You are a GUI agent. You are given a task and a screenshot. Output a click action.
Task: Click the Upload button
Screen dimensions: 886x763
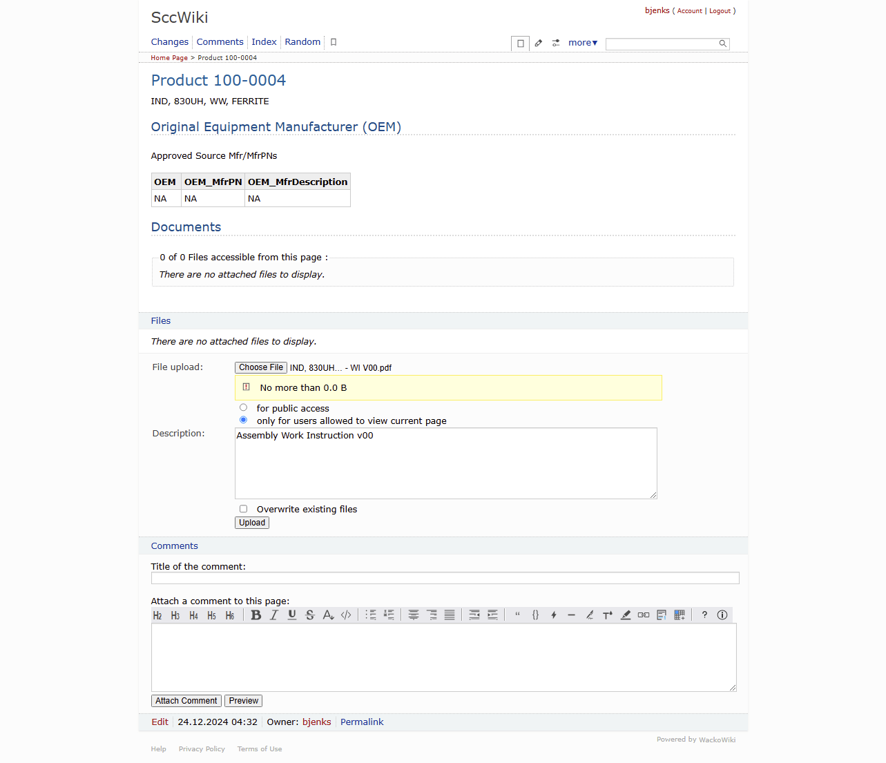click(x=252, y=523)
